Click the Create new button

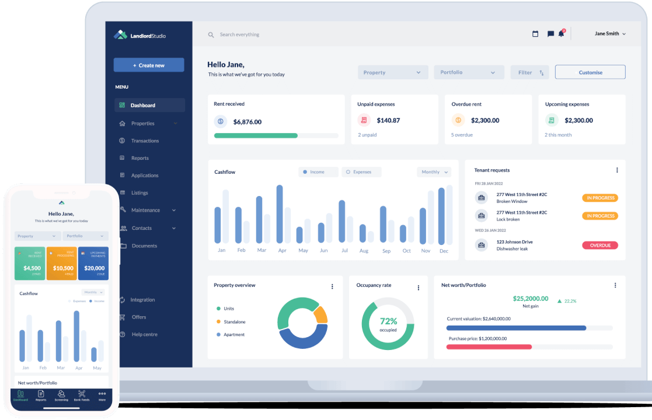(148, 64)
